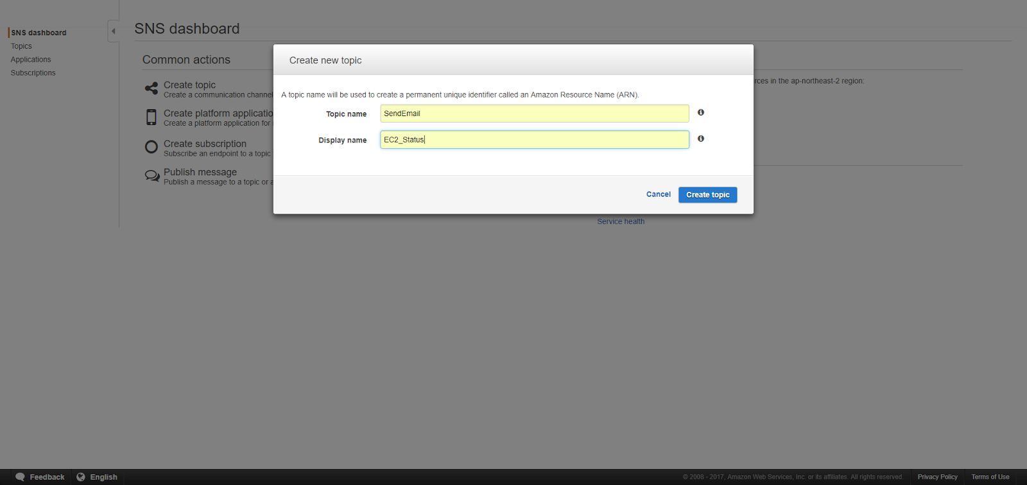Open the Service health link
1027x485 pixels.
click(621, 221)
